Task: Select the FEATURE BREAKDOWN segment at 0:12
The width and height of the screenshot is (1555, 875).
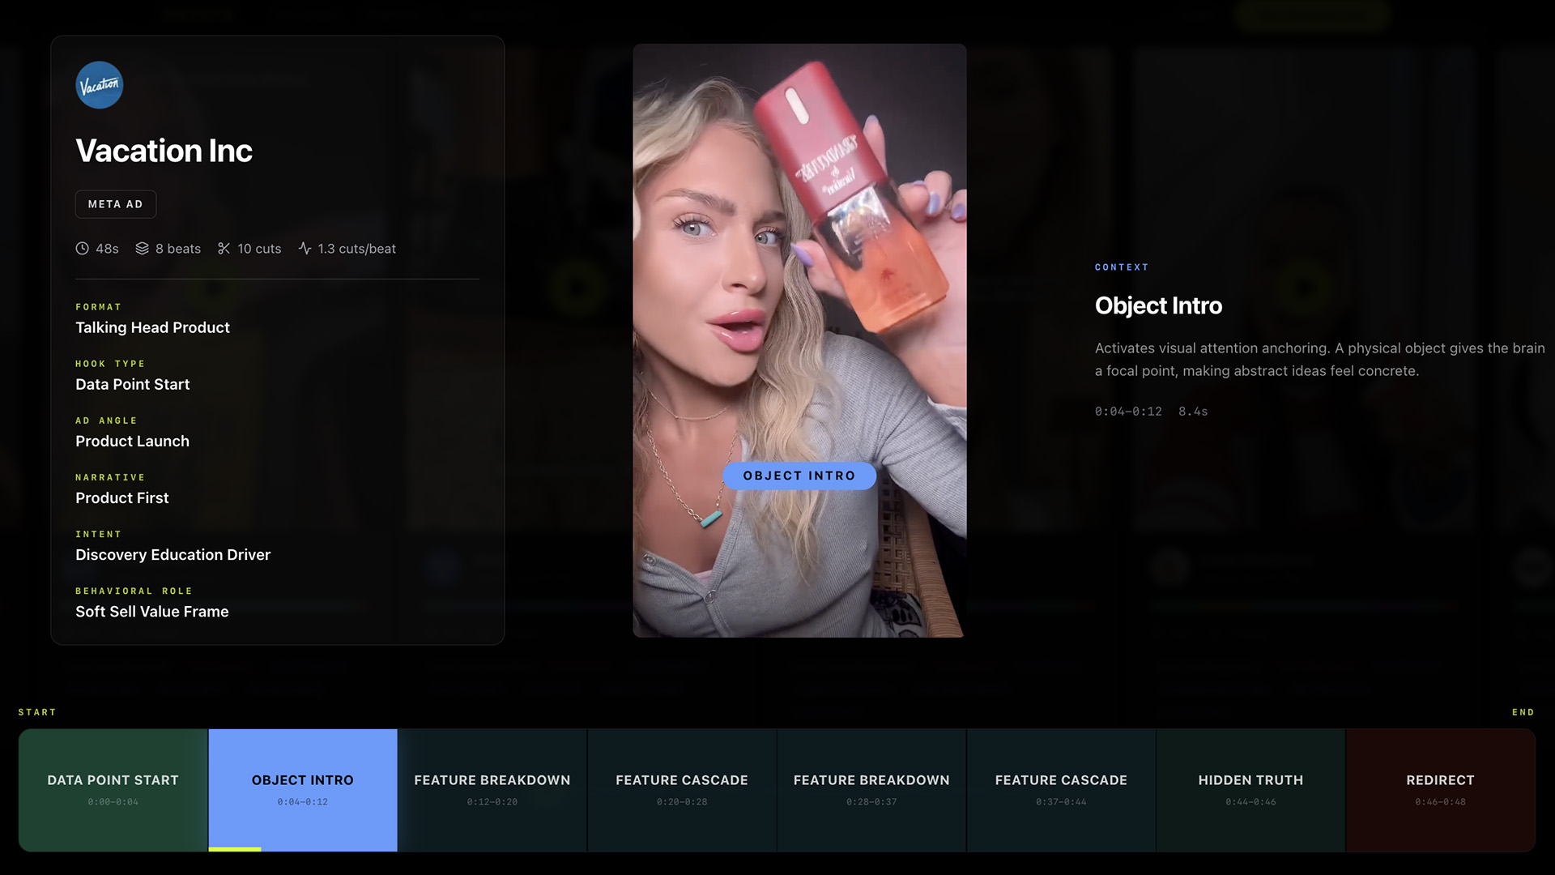Action: pyautogui.click(x=492, y=780)
